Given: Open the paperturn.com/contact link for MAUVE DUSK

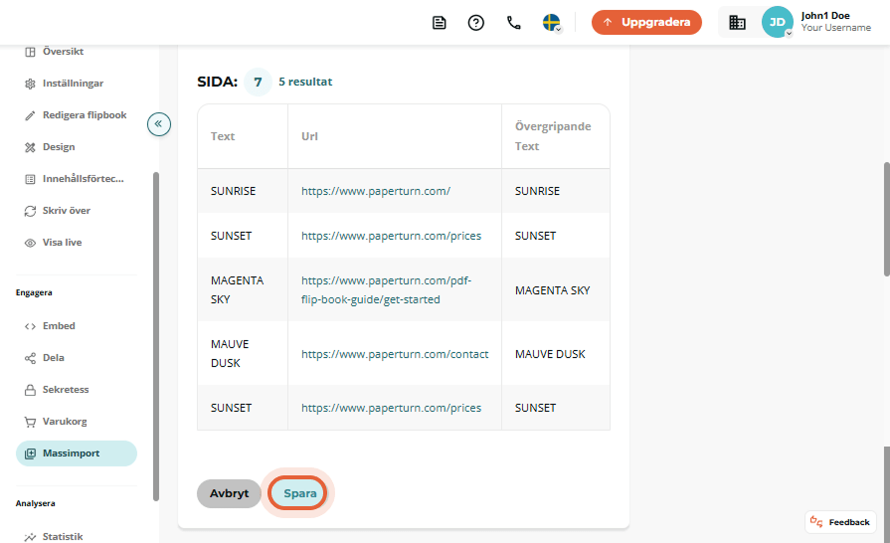Looking at the screenshot, I should (395, 354).
